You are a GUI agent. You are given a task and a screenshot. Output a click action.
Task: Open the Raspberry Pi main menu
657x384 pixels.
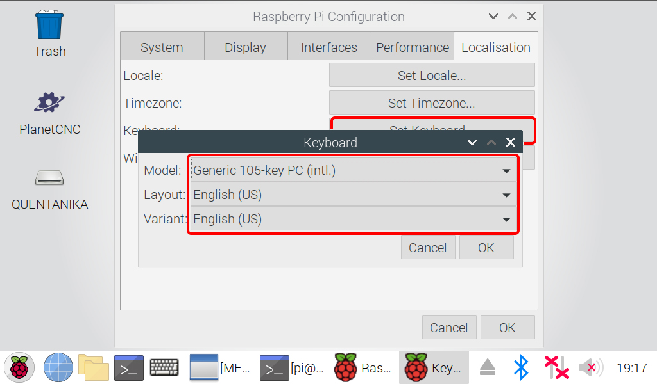(x=19, y=368)
